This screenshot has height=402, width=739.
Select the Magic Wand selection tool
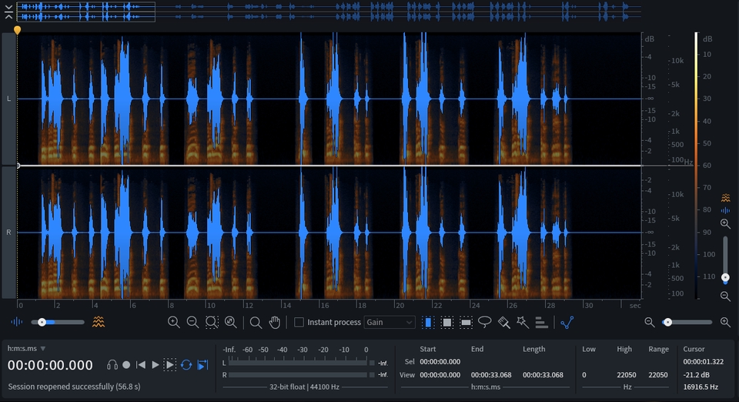(x=522, y=323)
